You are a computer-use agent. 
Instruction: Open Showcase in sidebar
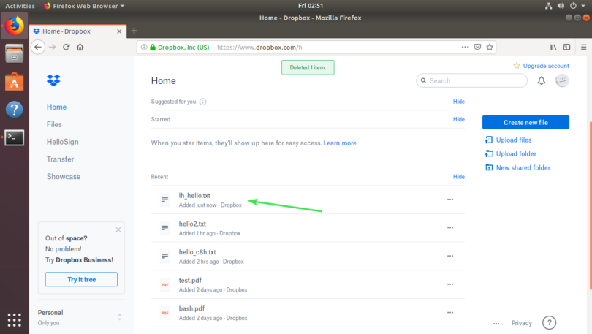pos(64,177)
